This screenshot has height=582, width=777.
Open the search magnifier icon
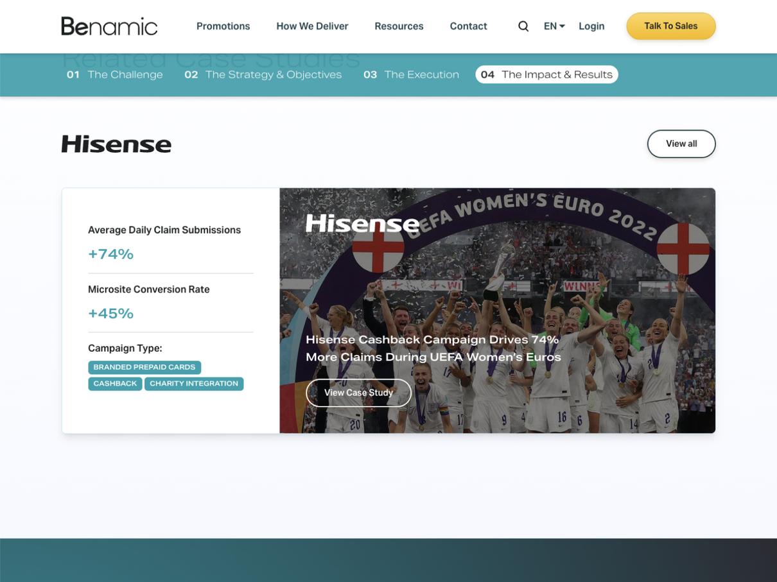point(523,26)
